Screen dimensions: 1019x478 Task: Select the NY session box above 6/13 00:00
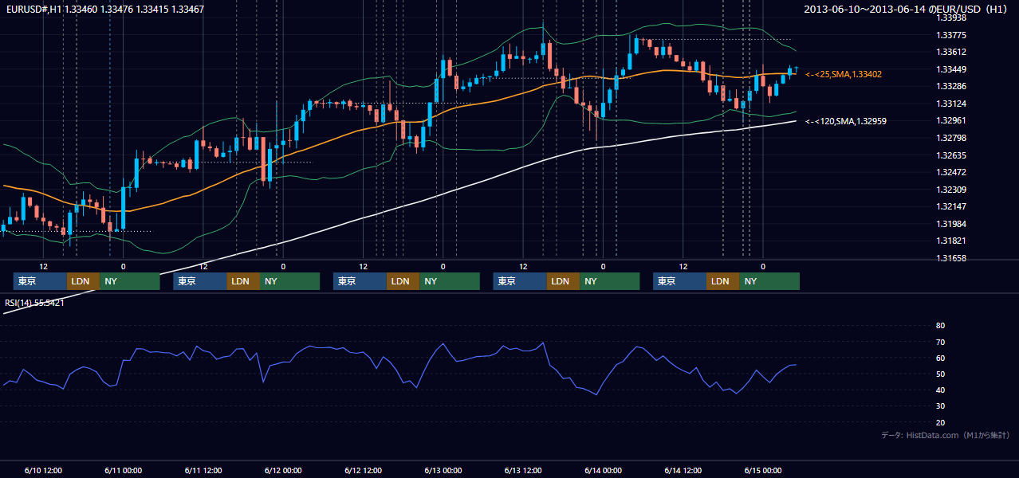[x=450, y=281]
